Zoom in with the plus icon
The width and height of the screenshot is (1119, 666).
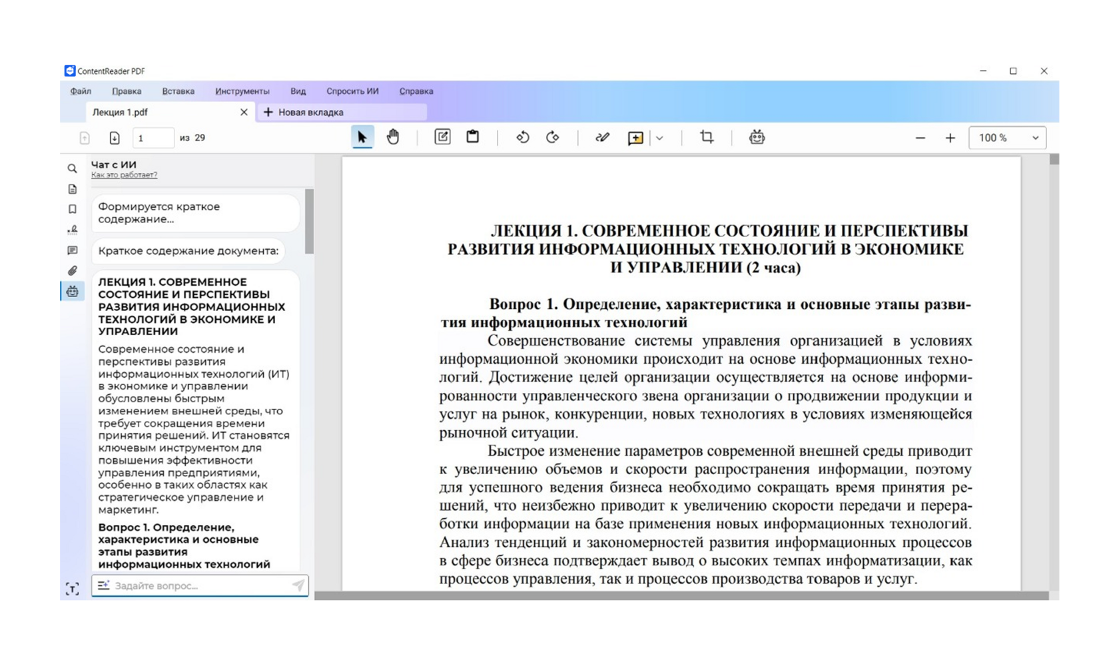[950, 138]
